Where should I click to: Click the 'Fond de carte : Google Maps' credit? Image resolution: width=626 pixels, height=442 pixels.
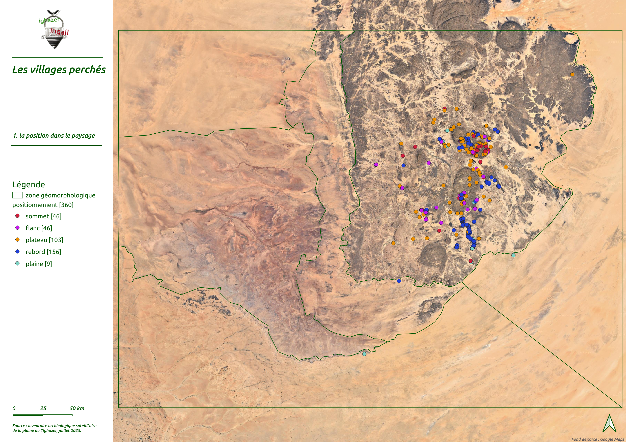point(597,439)
